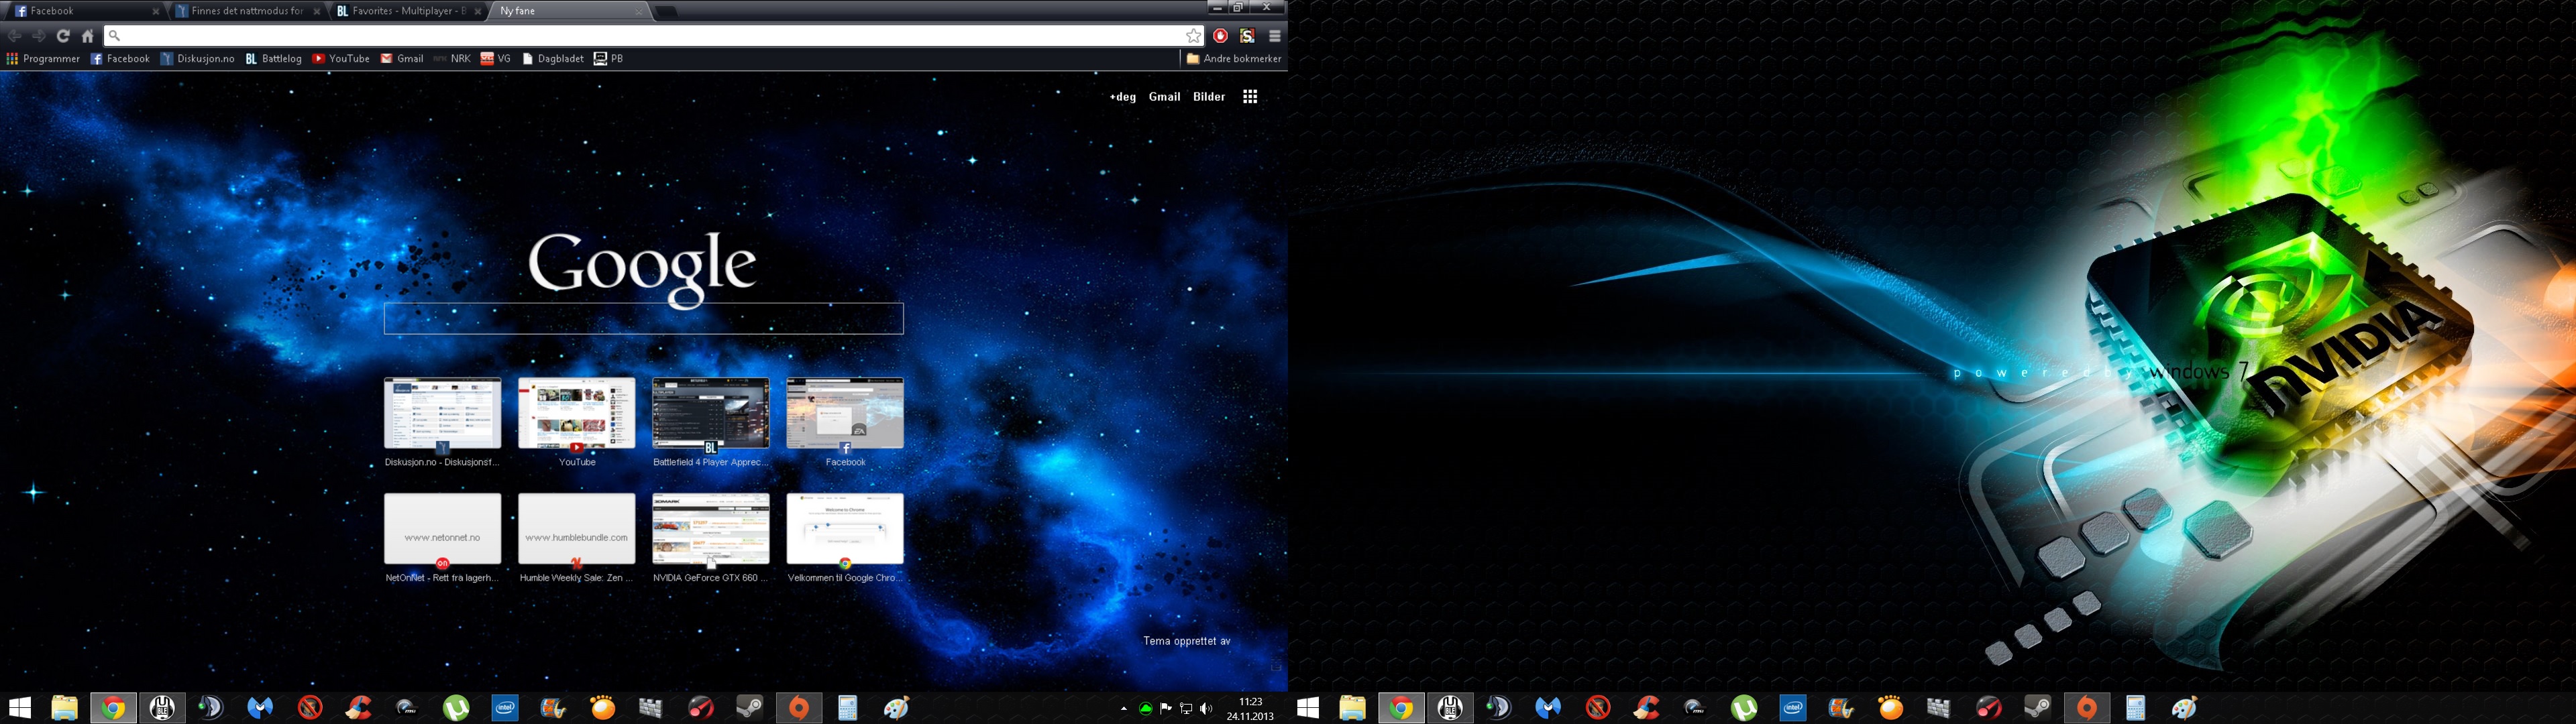
Task: Click the '+deg' link on Google page
Action: coord(1123,97)
